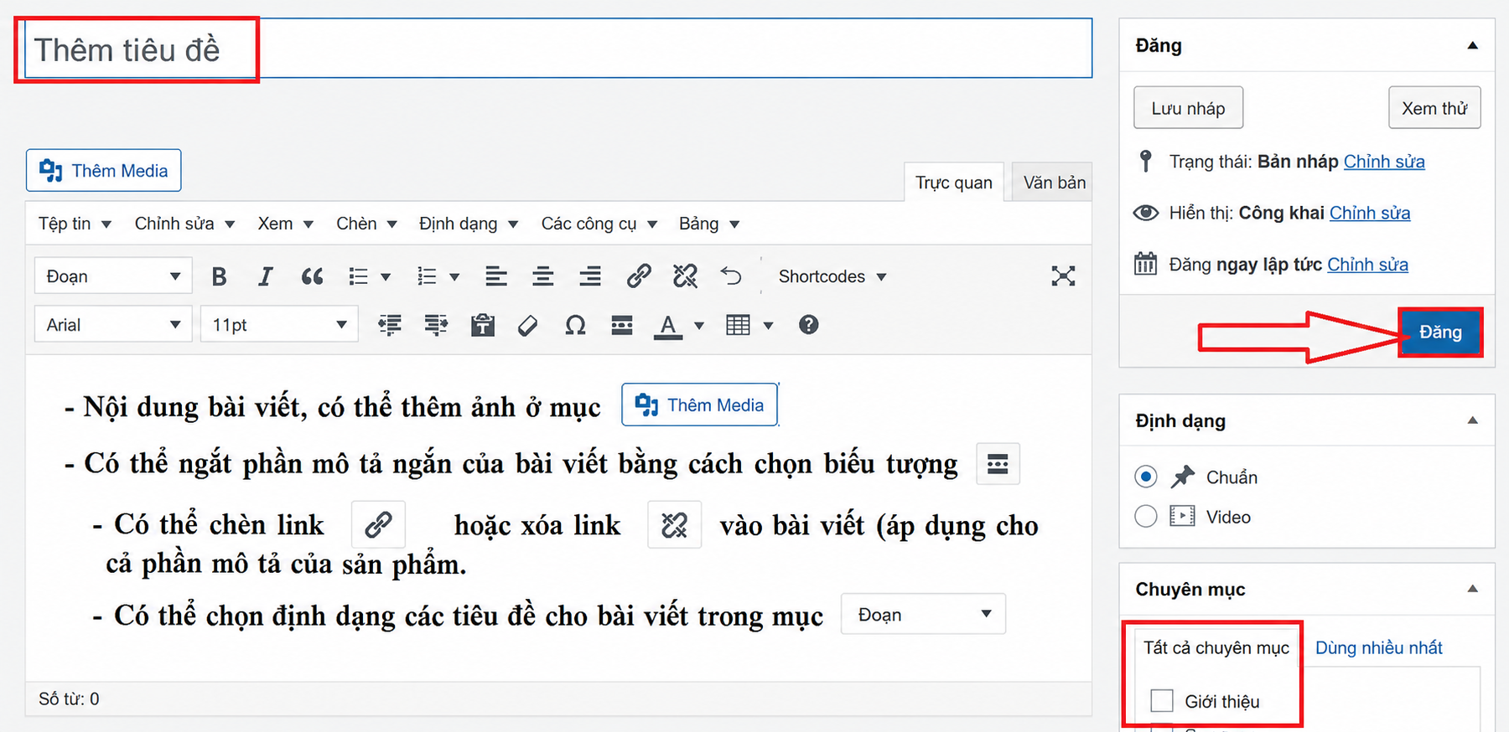Image resolution: width=1509 pixels, height=732 pixels.
Task: Click the Thêm Media button above editor
Action: point(104,170)
